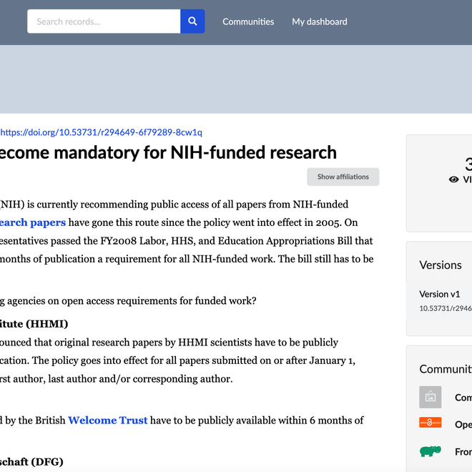Follow the blue 'earch papers' hyperlink
472x472 pixels.
(x=33, y=222)
